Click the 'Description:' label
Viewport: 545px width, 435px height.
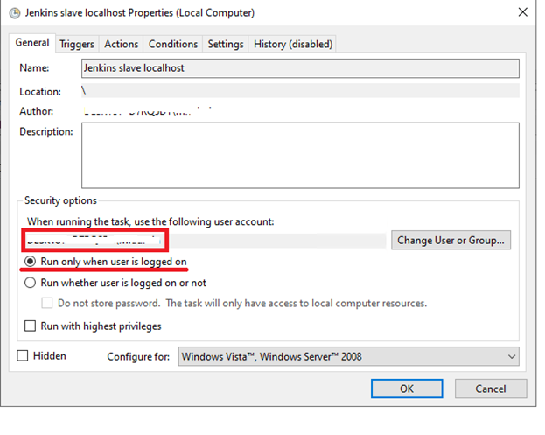[x=46, y=132]
